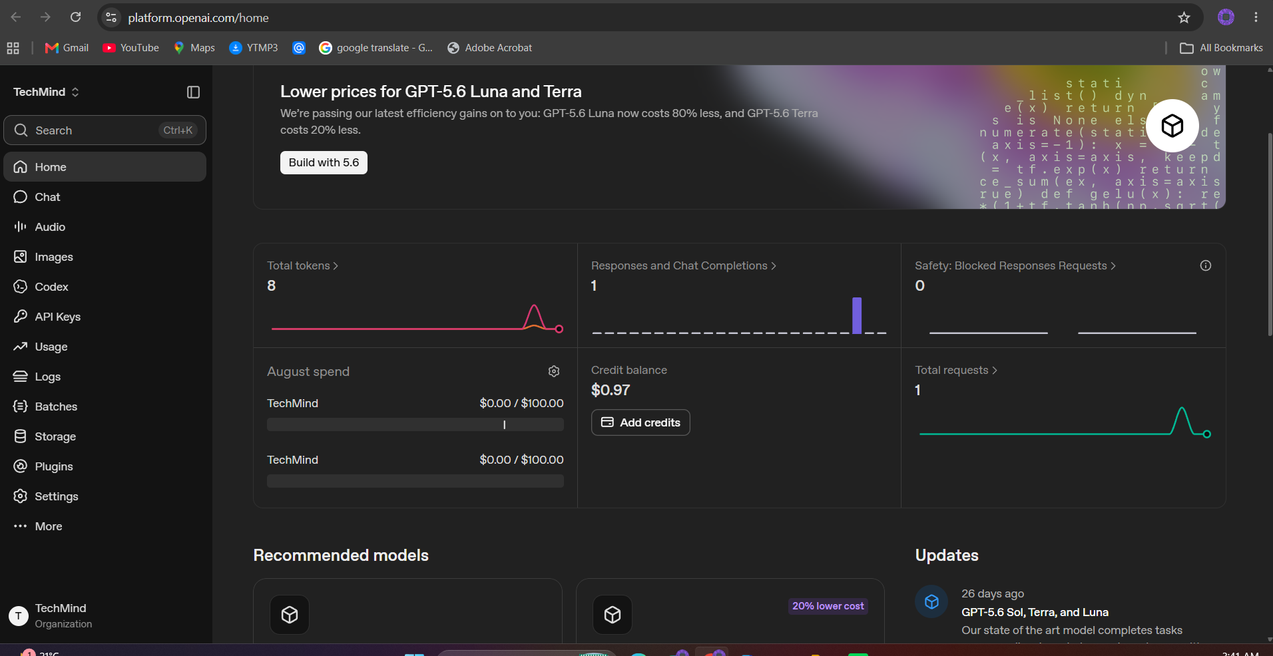Open the Home page in sidebar
The image size is (1273, 656).
tap(105, 167)
